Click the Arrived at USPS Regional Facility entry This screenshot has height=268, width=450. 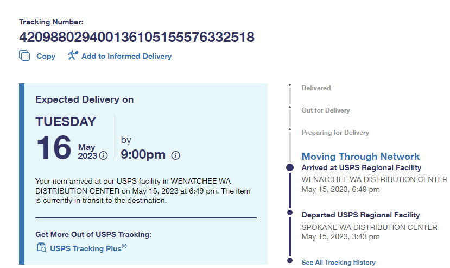click(x=361, y=168)
